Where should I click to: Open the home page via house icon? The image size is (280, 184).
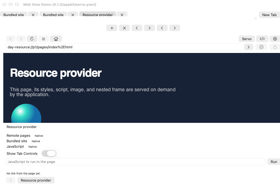click(x=56, y=39)
